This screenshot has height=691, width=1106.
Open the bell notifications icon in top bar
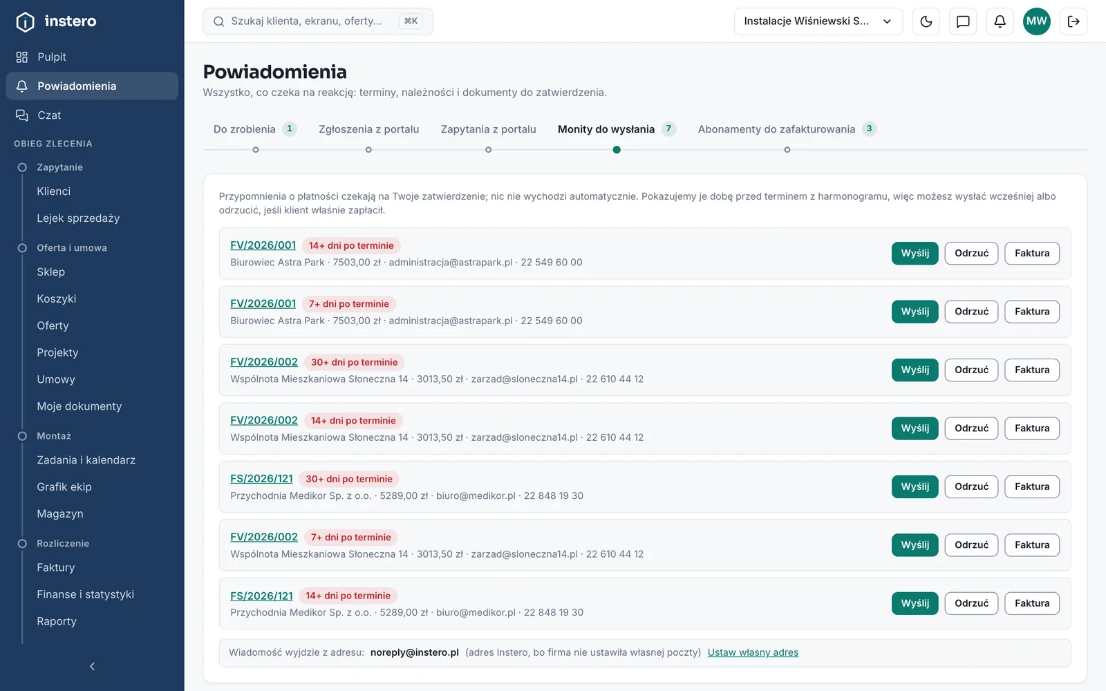click(x=1000, y=21)
